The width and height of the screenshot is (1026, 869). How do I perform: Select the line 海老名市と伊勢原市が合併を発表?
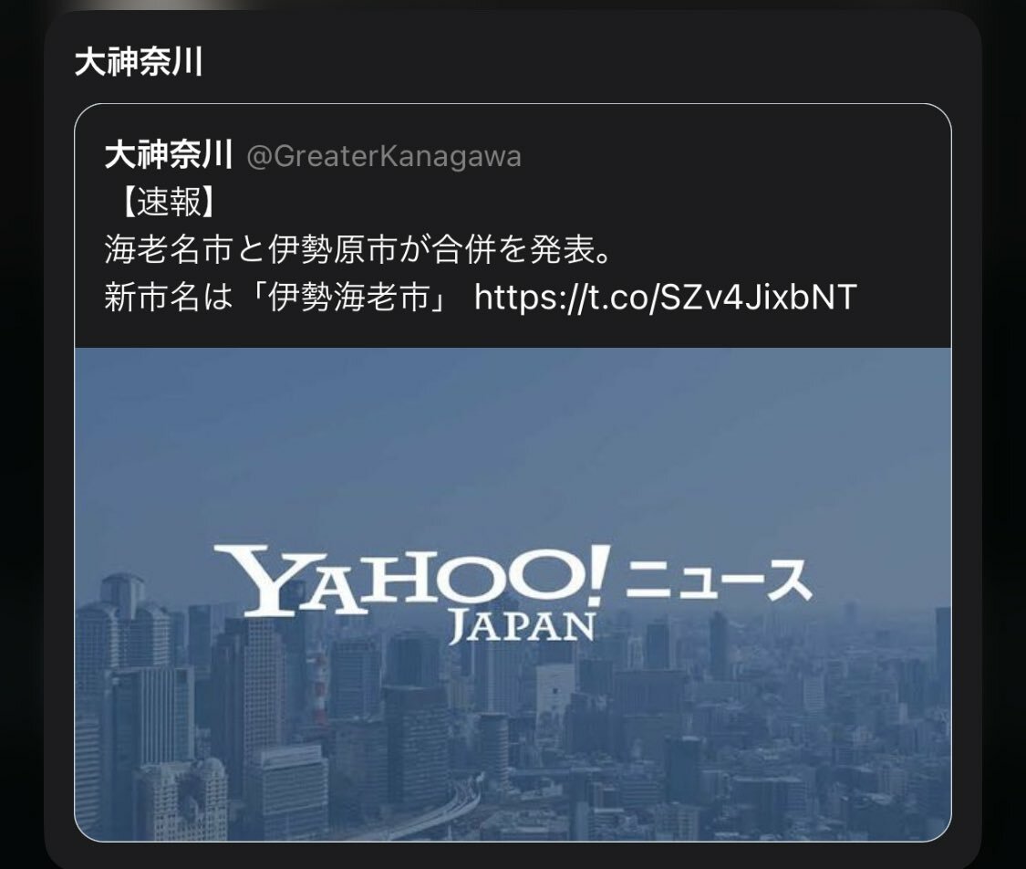tap(358, 249)
